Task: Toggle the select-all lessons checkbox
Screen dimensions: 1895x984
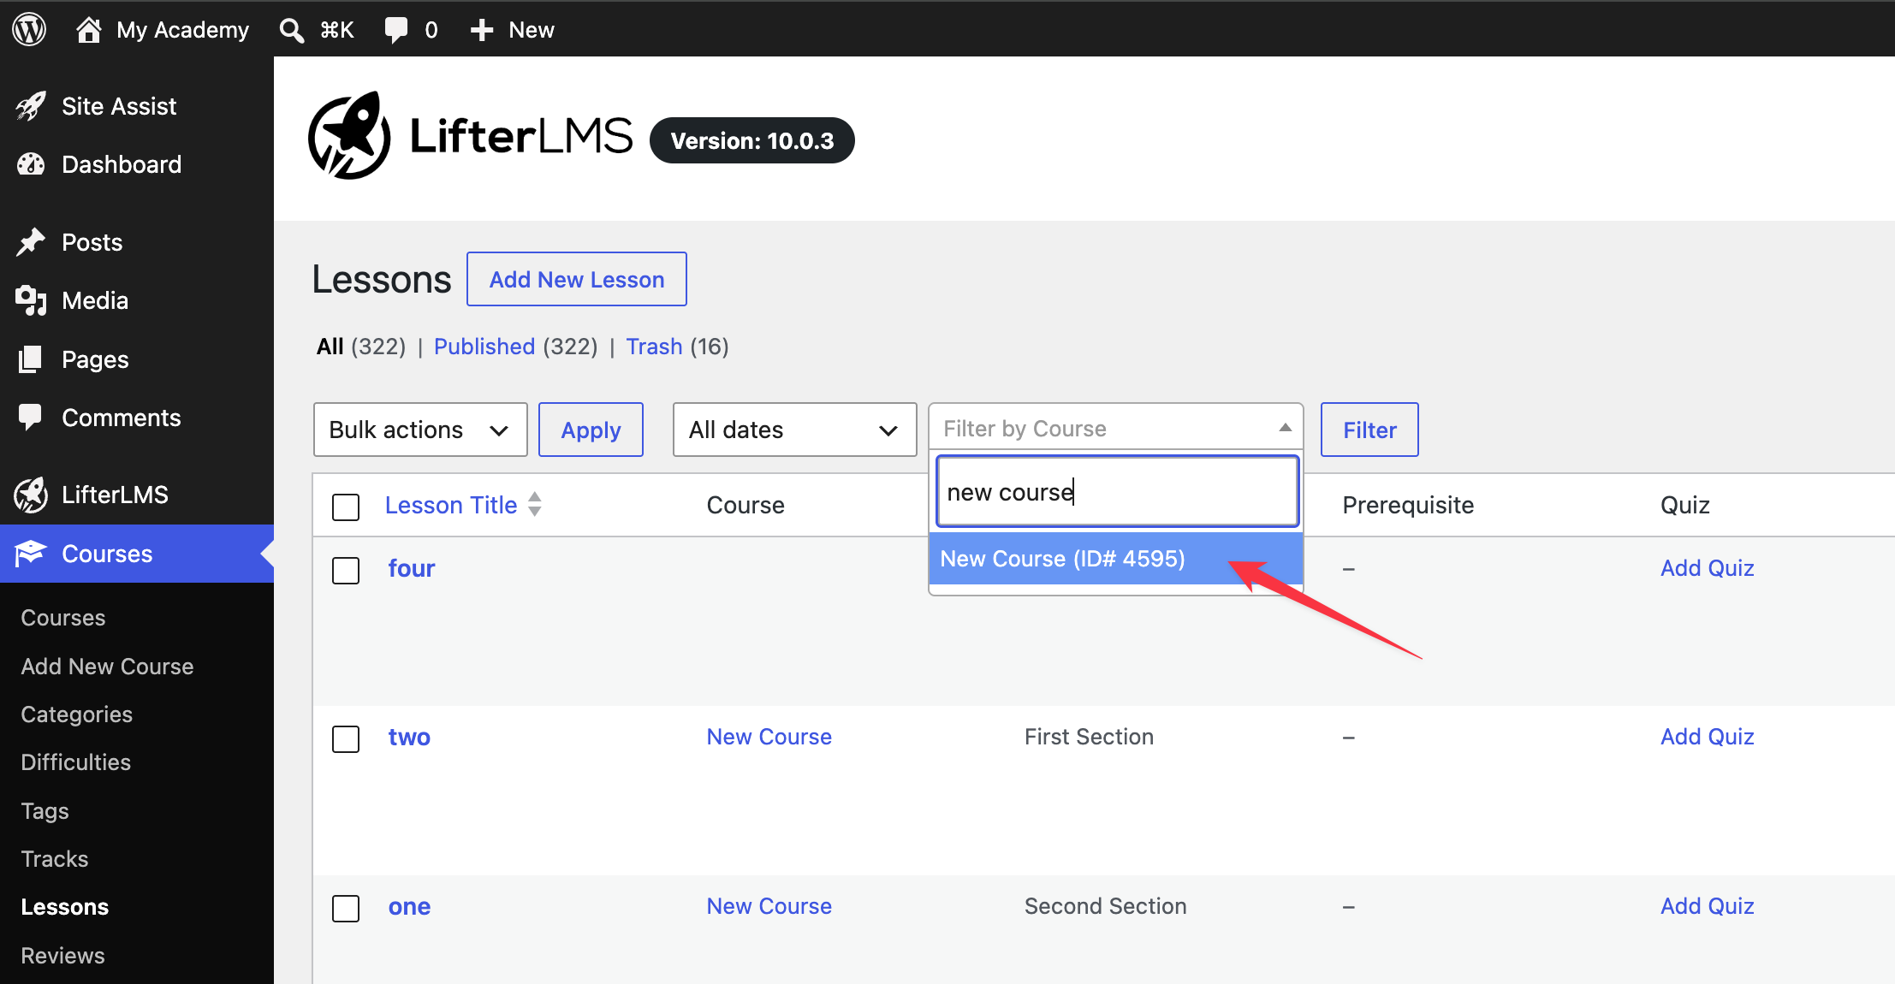Action: (x=346, y=507)
